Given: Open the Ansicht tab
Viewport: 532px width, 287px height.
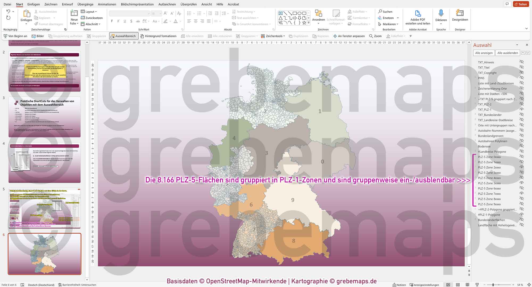Looking at the screenshot, I should pos(206,4).
